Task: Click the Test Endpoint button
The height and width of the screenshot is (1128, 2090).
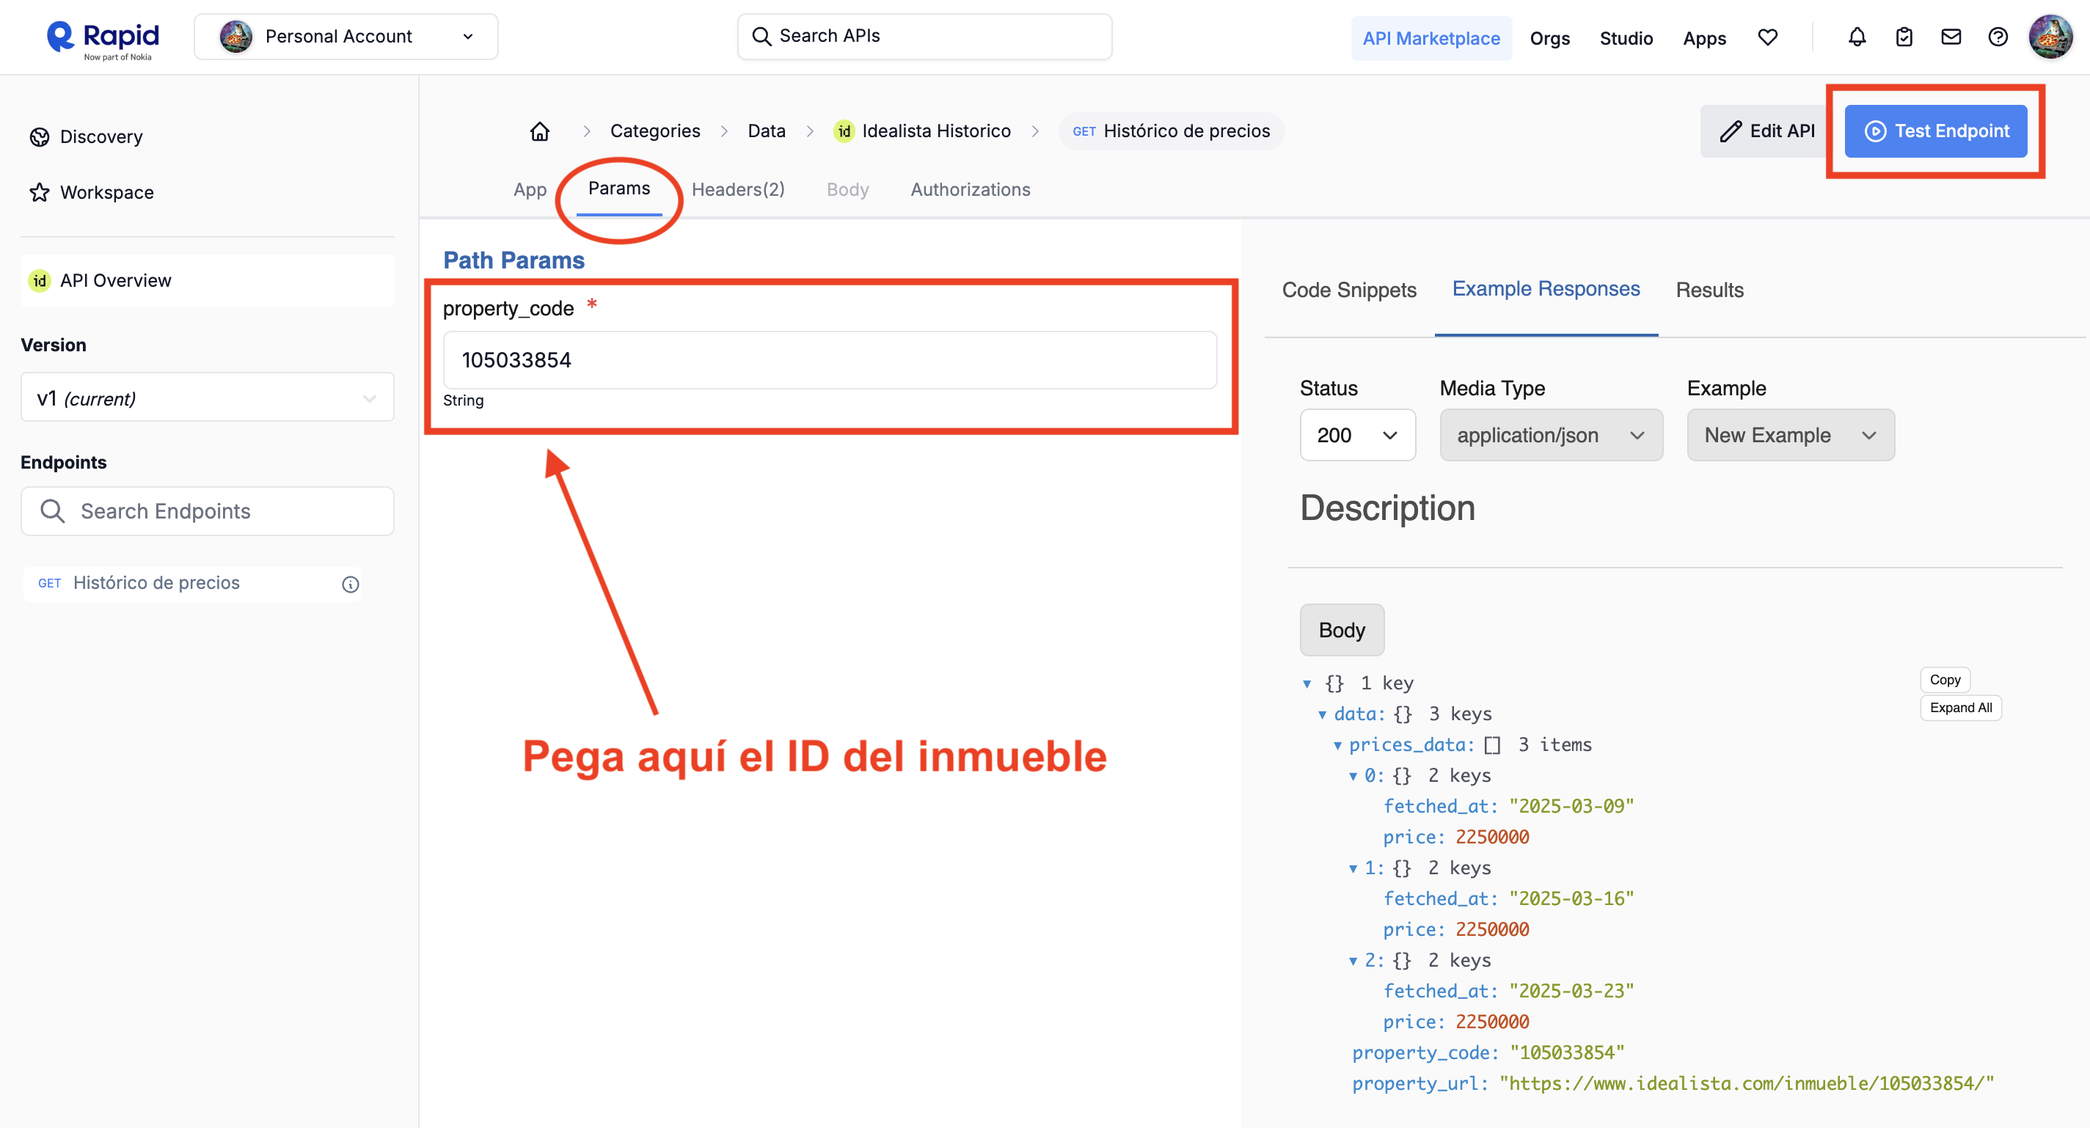Action: click(x=1936, y=131)
